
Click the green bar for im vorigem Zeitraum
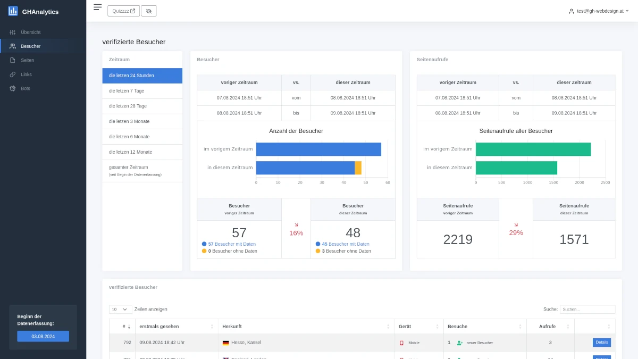point(533,149)
